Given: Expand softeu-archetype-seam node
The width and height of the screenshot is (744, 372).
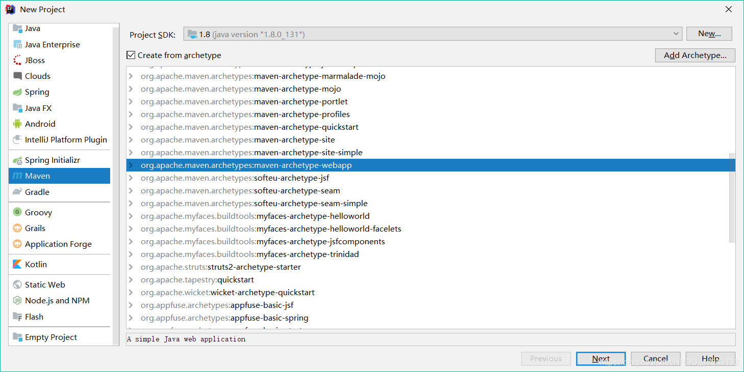Looking at the screenshot, I should (x=131, y=191).
